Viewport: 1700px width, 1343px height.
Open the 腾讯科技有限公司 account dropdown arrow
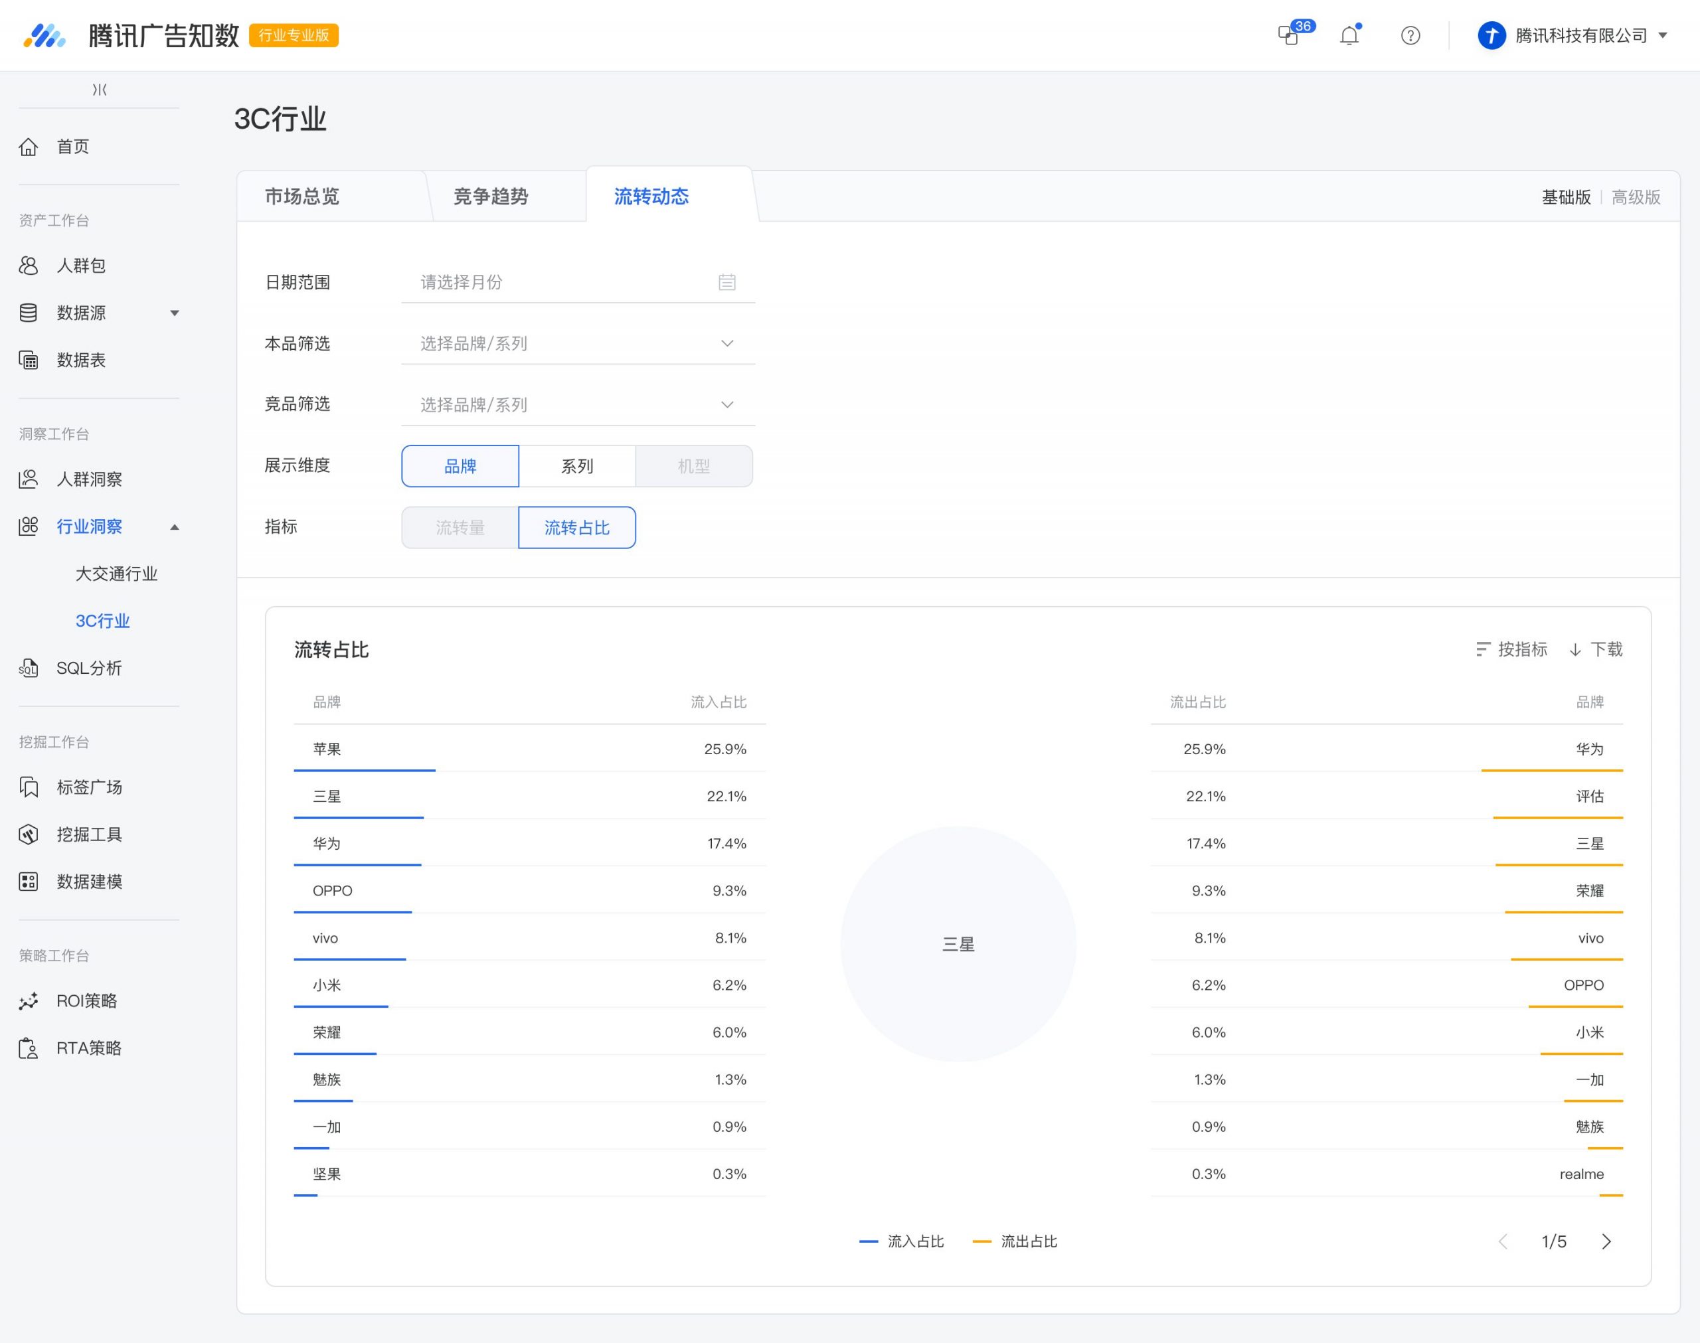(1663, 35)
